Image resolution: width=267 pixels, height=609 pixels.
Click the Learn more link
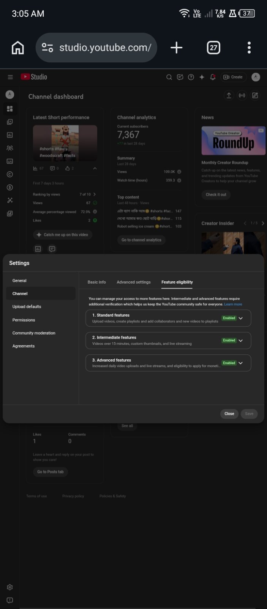[x=233, y=304]
